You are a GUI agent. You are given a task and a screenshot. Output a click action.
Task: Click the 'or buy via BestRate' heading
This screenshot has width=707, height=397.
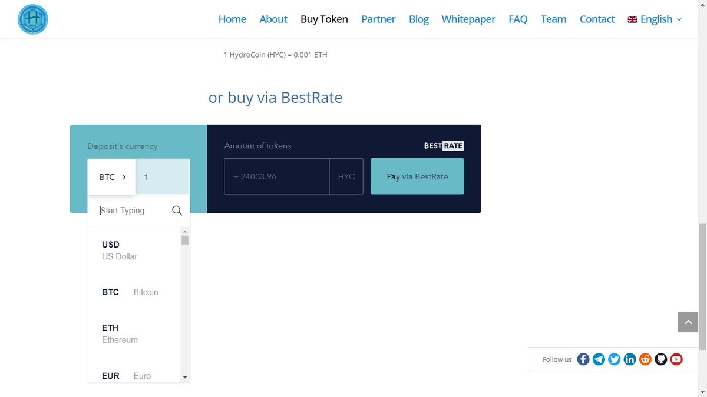275,98
